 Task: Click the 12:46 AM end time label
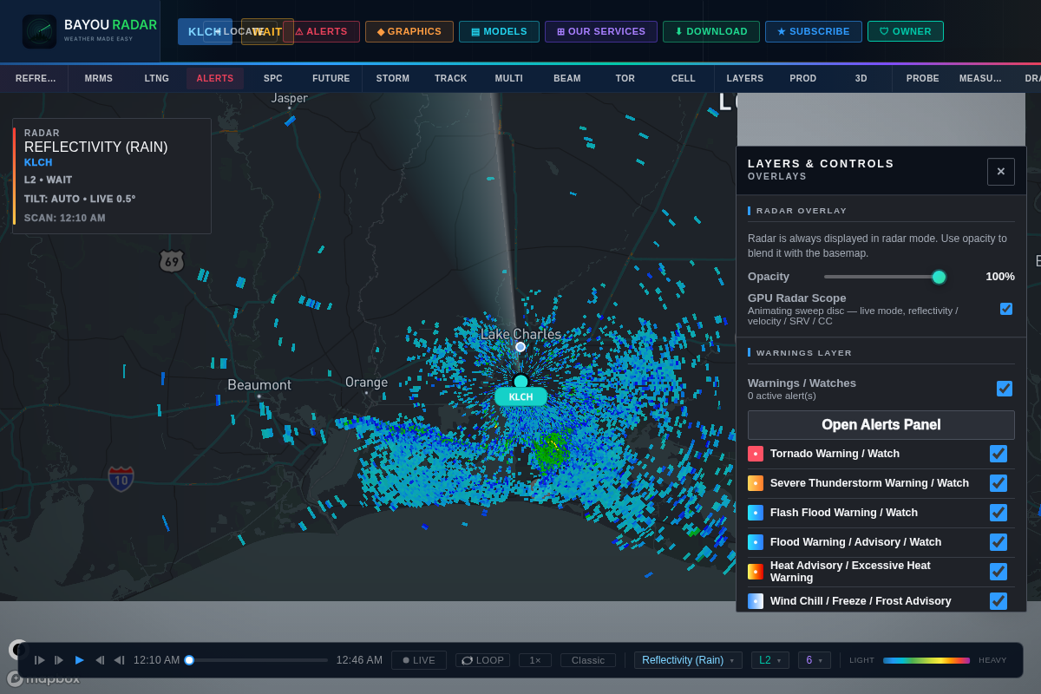359,660
